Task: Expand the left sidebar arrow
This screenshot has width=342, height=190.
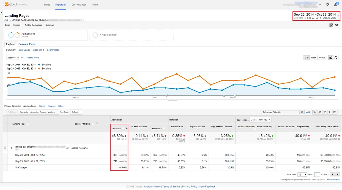Action: click(1, 13)
